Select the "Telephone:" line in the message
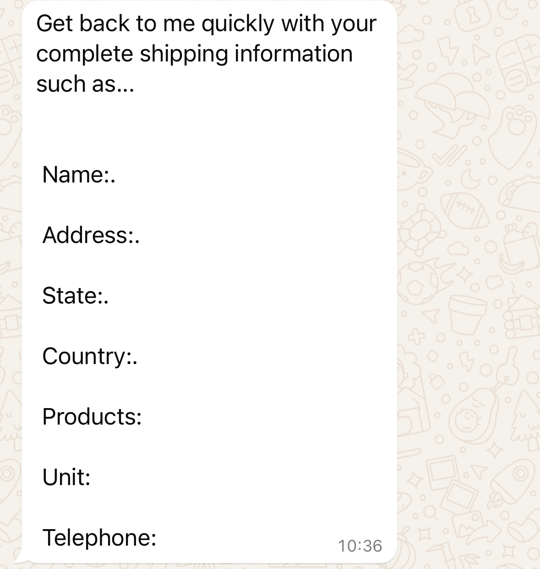This screenshot has height=569, width=540. tap(99, 538)
